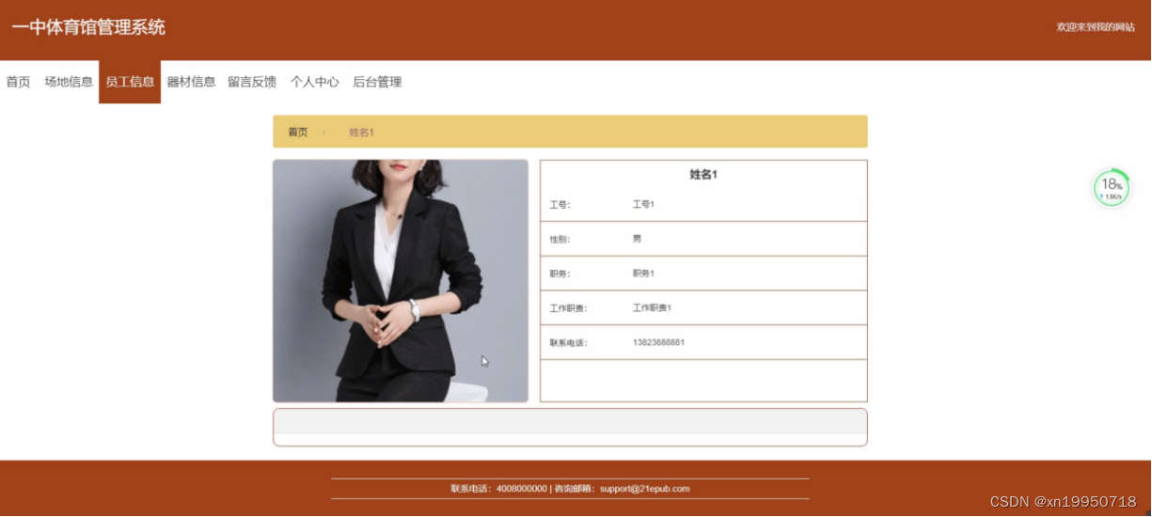Image resolution: width=1152 pixels, height=517 pixels.
Task: Click the 姓名1 breadcrumb entry
Action: [362, 133]
